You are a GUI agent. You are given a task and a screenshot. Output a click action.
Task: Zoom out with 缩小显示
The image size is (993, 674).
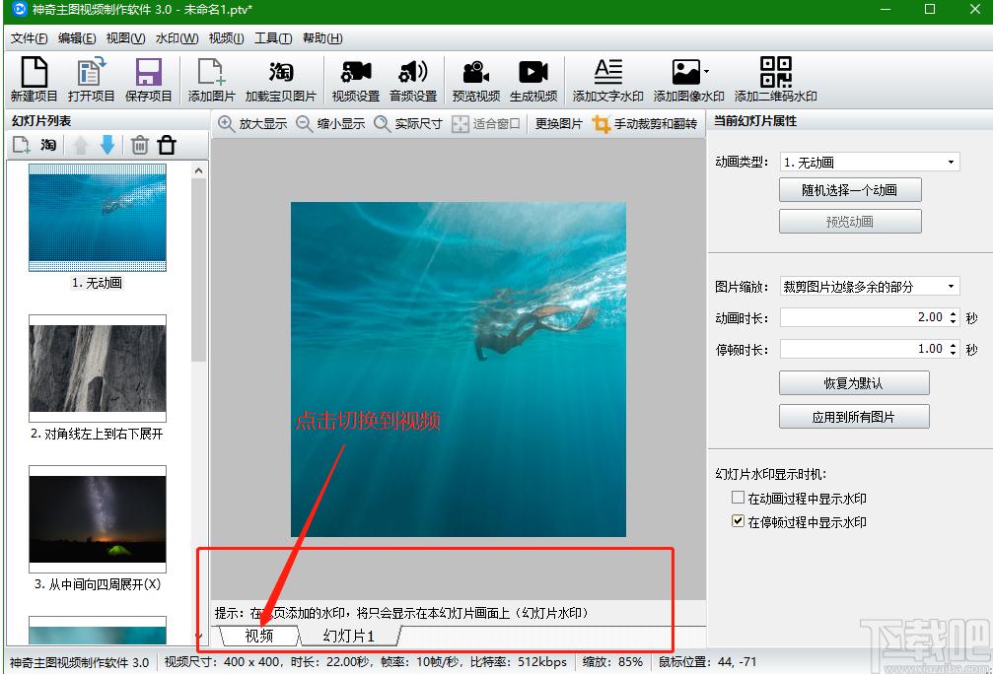tap(330, 123)
